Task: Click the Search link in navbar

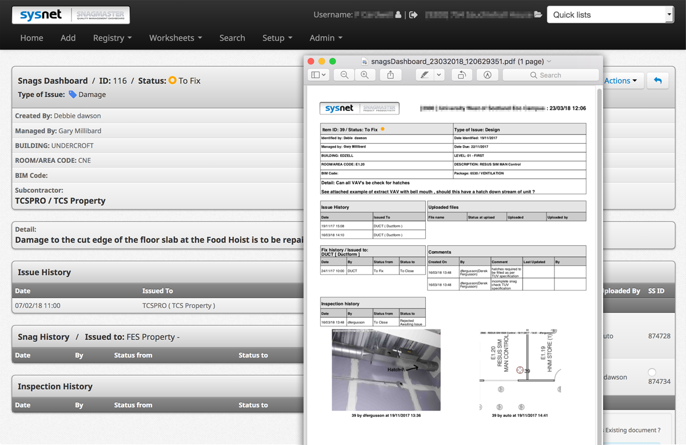Action: [x=232, y=38]
